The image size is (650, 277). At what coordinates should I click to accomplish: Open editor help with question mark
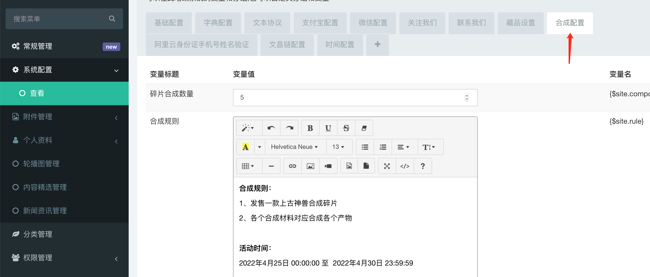[x=423, y=166]
